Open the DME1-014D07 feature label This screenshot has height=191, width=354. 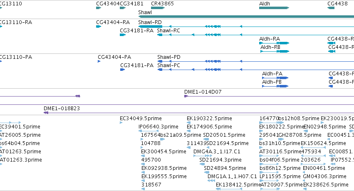(203, 92)
